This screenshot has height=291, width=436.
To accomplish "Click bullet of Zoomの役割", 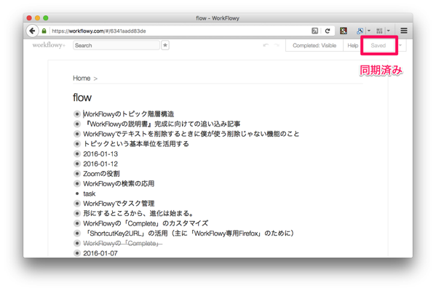I will click(x=77, y=174).
